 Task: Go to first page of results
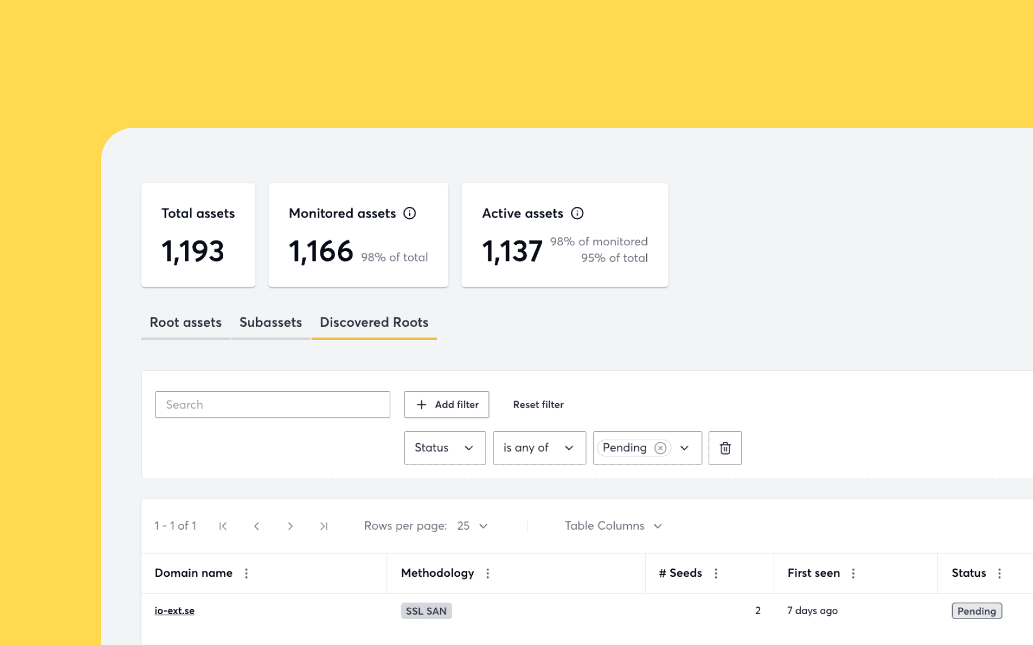[x=223, y=526]
